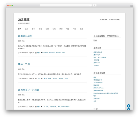Click the Docker tag link

coord(45,53)
